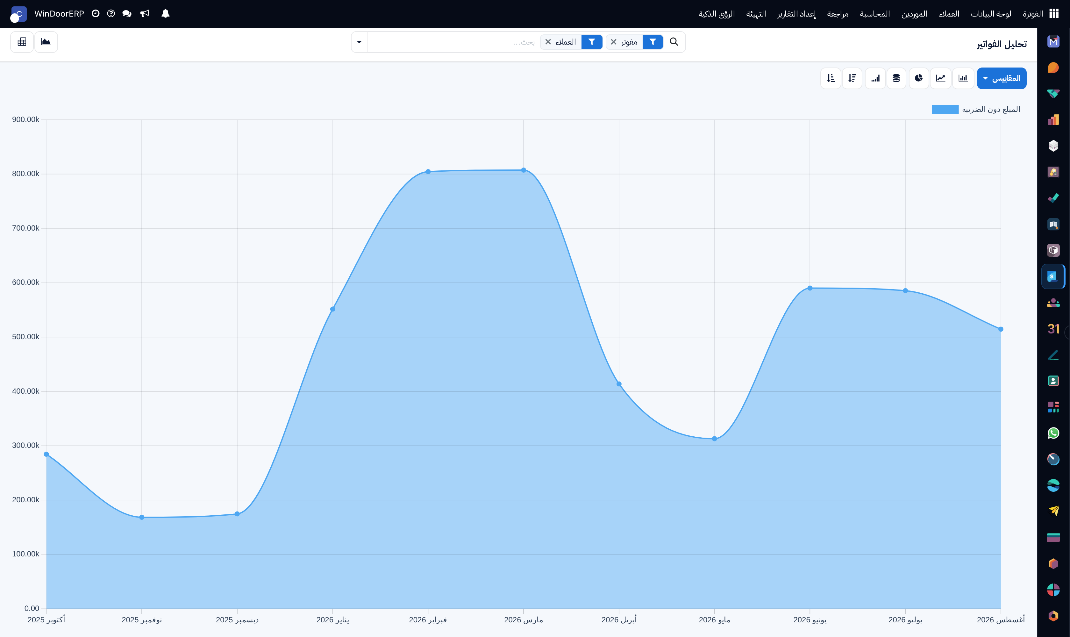Toggle ascending sort order
The image size is (1070, 637).
pos(831,78)
